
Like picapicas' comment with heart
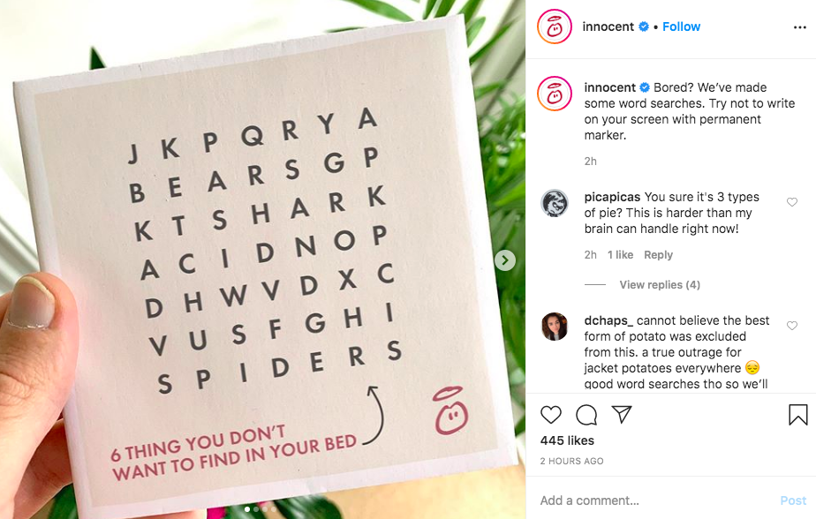[792, 202]
